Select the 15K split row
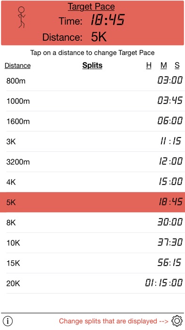Viewport: 185px width, 330px height. point(92,263)
